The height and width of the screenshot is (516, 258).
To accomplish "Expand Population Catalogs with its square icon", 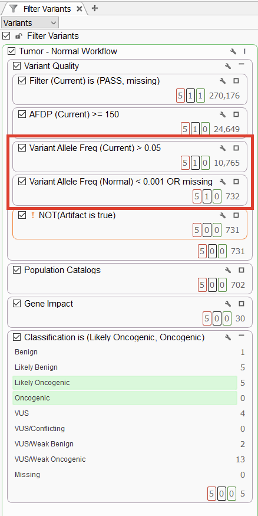I will tap(242, 270).
